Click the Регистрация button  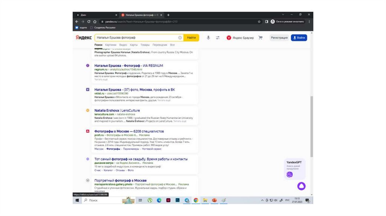coord(279,38)
